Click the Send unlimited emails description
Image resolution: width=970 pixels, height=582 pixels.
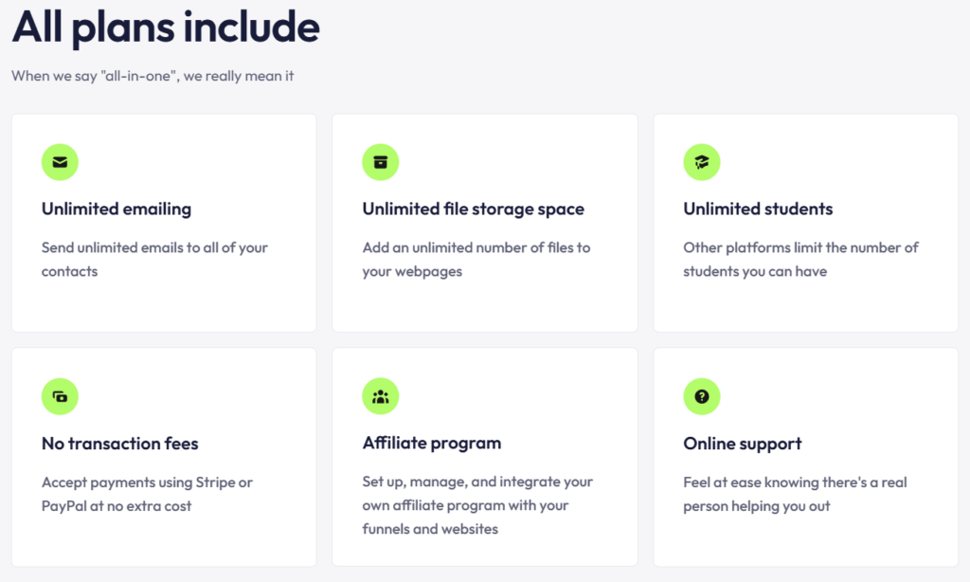[x=154, y=259]
